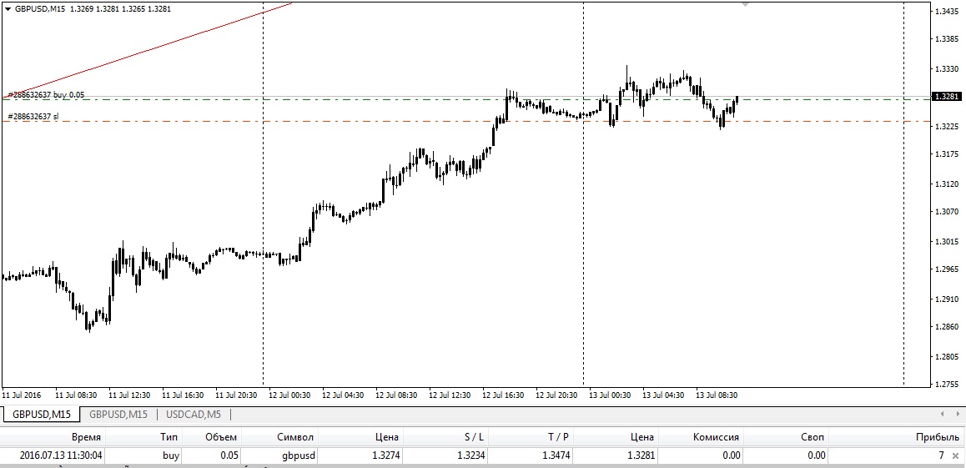Sort orders by the Символ column header

coord(280,437)
